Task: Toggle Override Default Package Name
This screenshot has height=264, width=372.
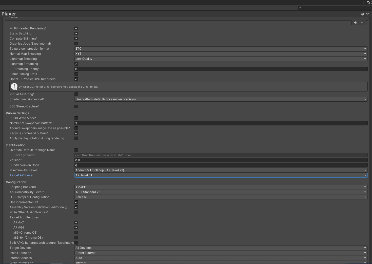Action: [76, 150]
